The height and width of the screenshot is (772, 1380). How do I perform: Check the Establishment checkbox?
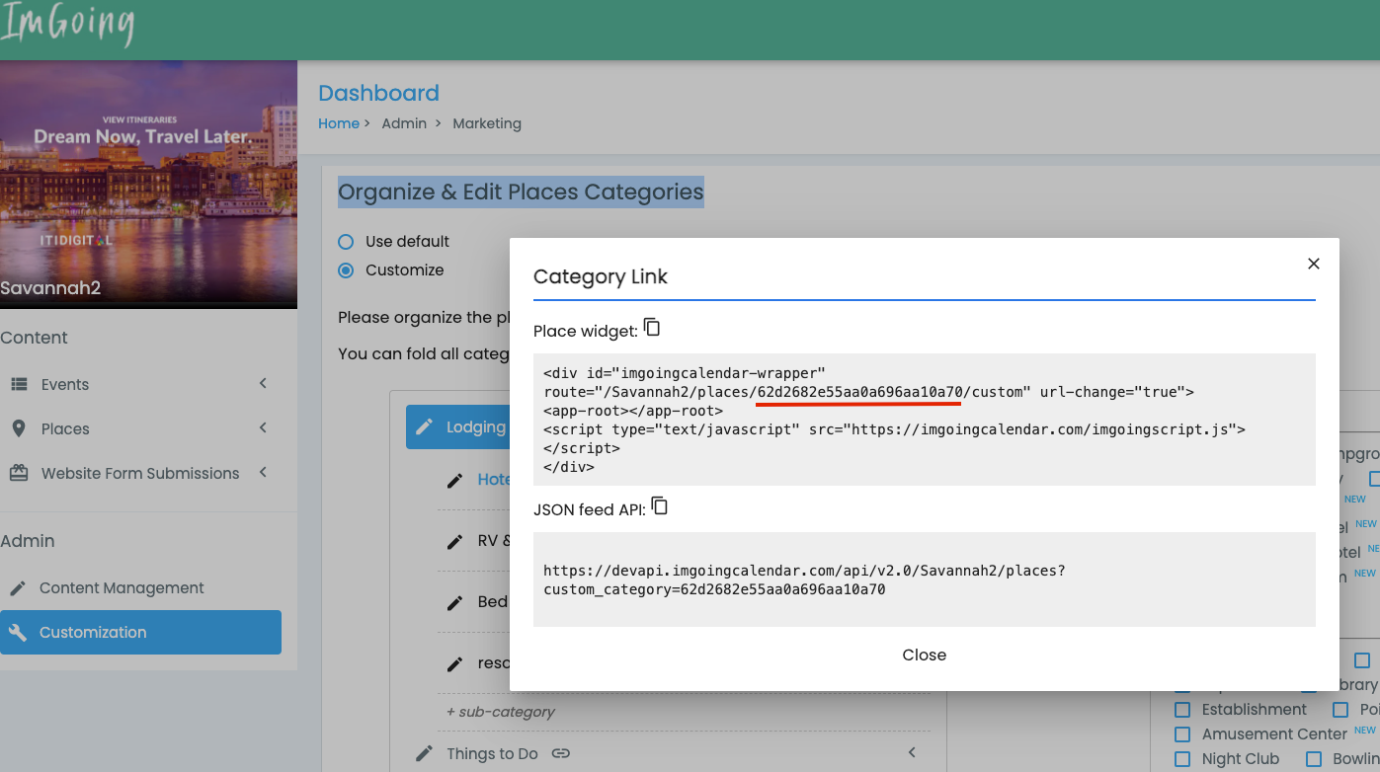[1182, 710]
